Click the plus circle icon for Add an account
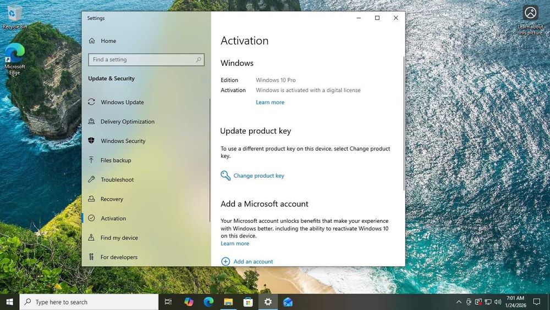Image resolution: width=550 pixels, height=310 pixels. coord(226,261)
